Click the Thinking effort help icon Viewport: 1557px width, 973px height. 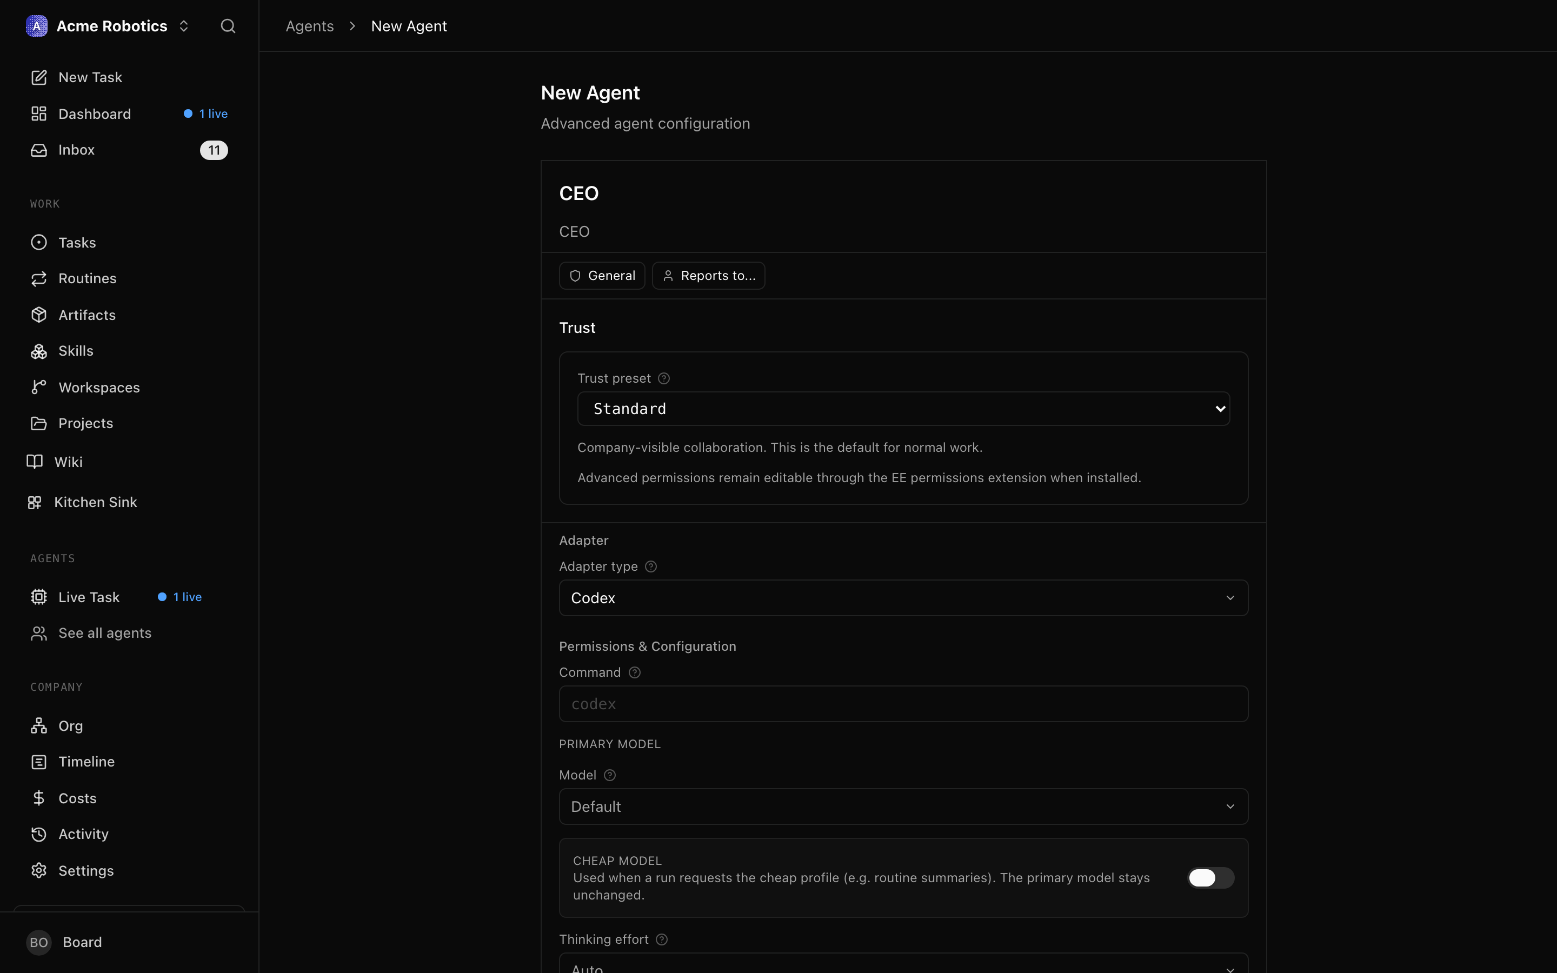pos(661,939)
